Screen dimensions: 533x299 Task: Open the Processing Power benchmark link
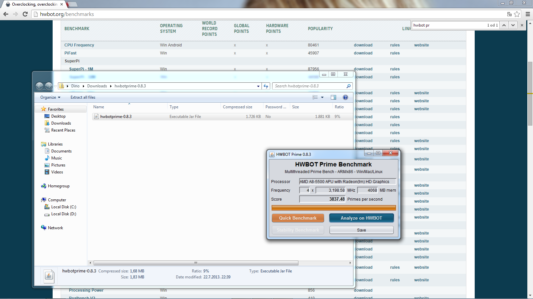click(86, 290)
